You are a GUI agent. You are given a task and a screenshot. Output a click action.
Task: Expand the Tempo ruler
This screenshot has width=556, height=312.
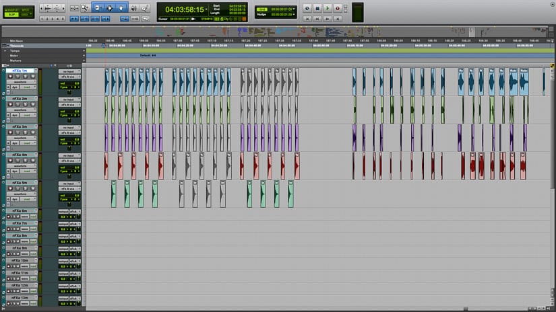[5, 50]
